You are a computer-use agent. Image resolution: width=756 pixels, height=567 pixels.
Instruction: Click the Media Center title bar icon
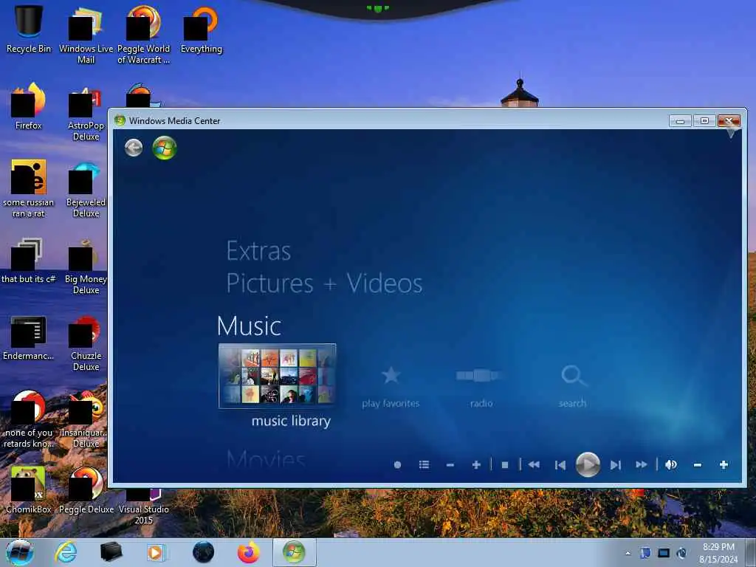[120, 120]
